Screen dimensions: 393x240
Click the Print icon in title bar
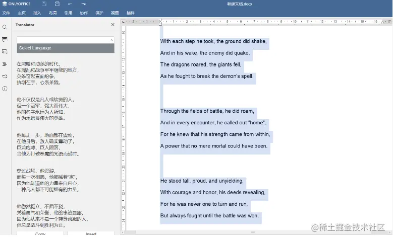coord(58,4)
